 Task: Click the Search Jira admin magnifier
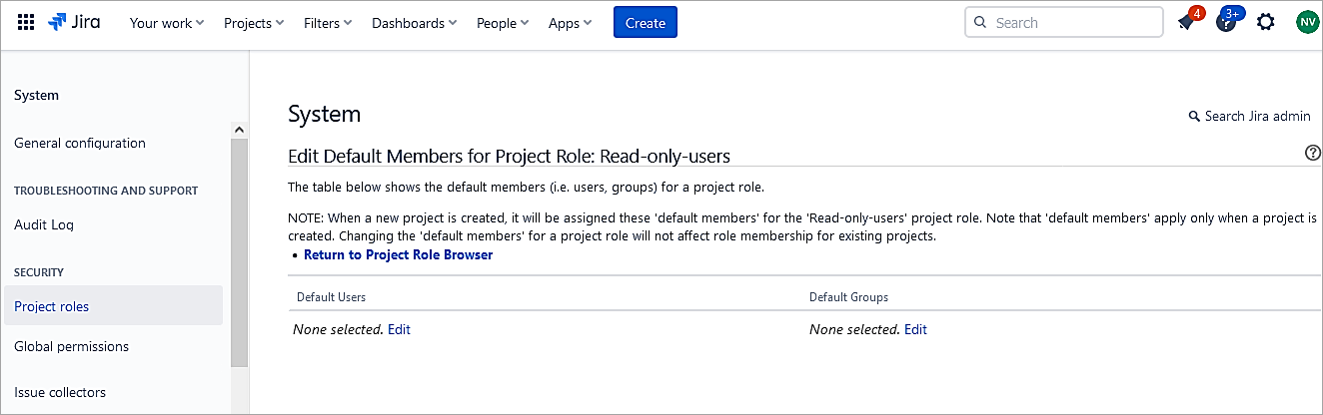(1194, 117)
